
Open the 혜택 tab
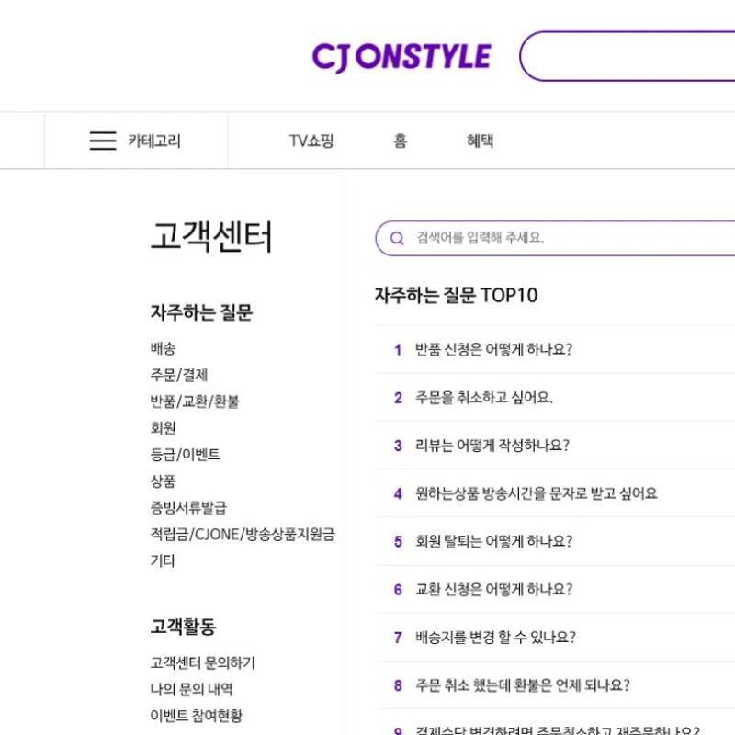tap(480, 141)
